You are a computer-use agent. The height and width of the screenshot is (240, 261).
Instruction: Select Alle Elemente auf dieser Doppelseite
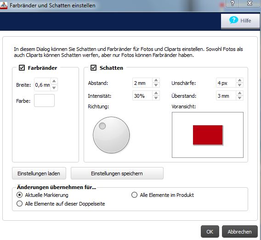coord(19,204)
